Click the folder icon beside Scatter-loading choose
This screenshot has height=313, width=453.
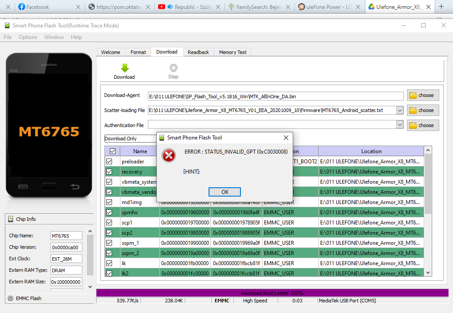point(413,110)
